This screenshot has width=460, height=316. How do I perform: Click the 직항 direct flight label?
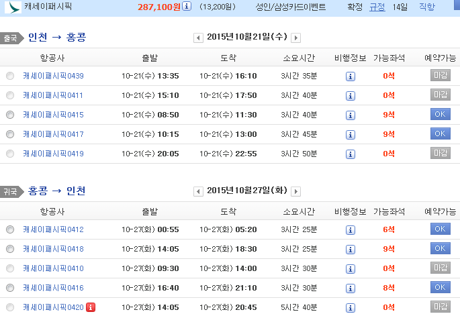click(x=427, y=7)
